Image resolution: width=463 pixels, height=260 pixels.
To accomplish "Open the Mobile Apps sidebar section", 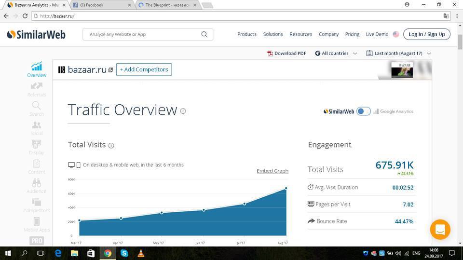I will 37,225.
